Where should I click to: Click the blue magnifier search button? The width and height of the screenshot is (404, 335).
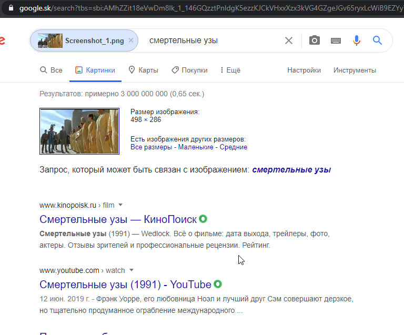pos(377,40)
